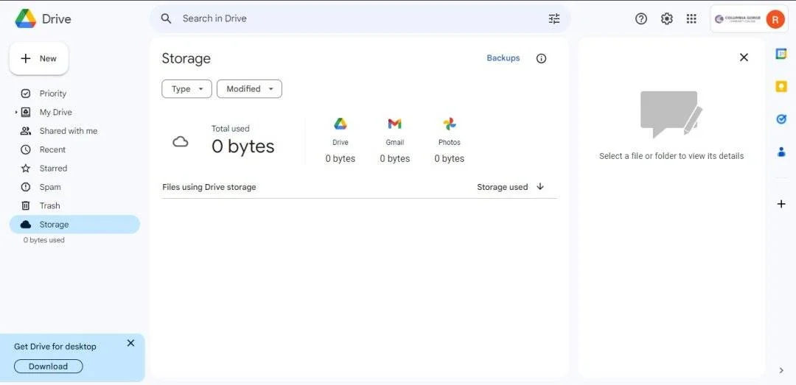796x385 pixels.
Task: Click plus icon to get add-ons
Action: point(781,204)
